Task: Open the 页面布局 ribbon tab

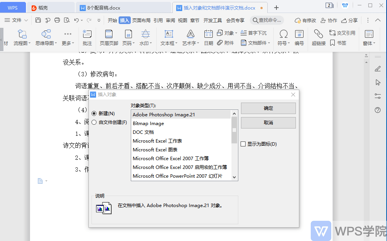Action: [141, 20]
